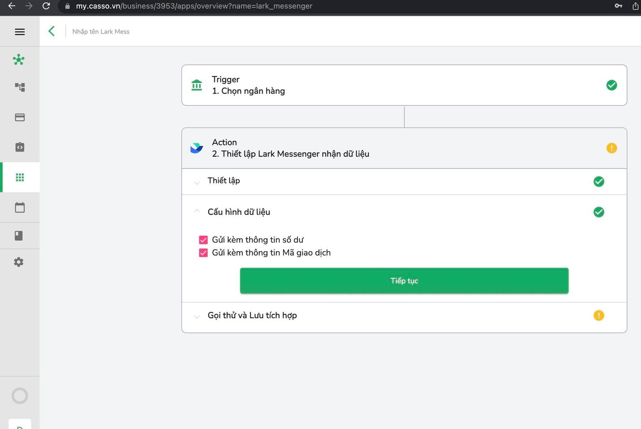Click the Lark Messenger bird logo
The image size is (641, 429).
pos(197,148)
